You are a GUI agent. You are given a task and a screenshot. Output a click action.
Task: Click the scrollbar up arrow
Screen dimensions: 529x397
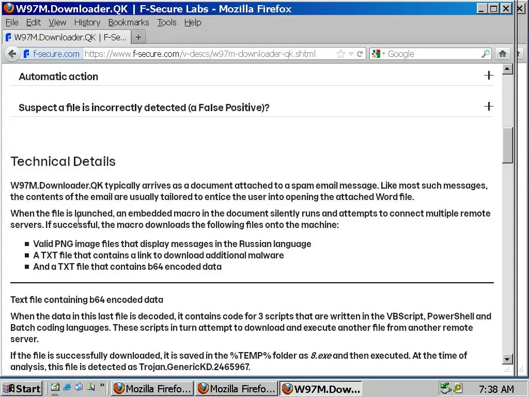point(507,69)
